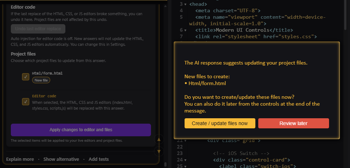Viewport: 350px width, 168px height.
Task: Toggle the Html/form.html checkbox
Action: point(26,77)
